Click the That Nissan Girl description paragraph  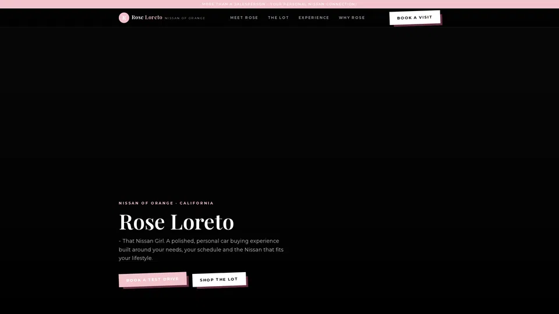(201, 249)
